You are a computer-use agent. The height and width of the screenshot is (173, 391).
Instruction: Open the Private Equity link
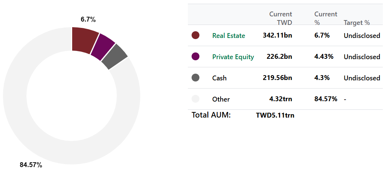coord(233,57)
